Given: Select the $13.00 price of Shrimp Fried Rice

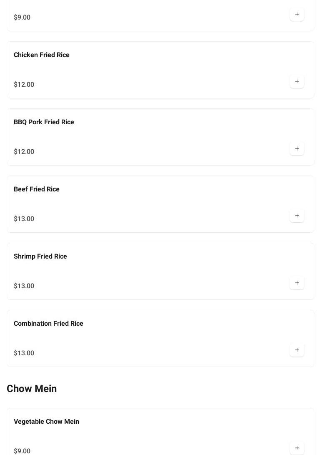Looking at the screenshot, I should [24, 286].
